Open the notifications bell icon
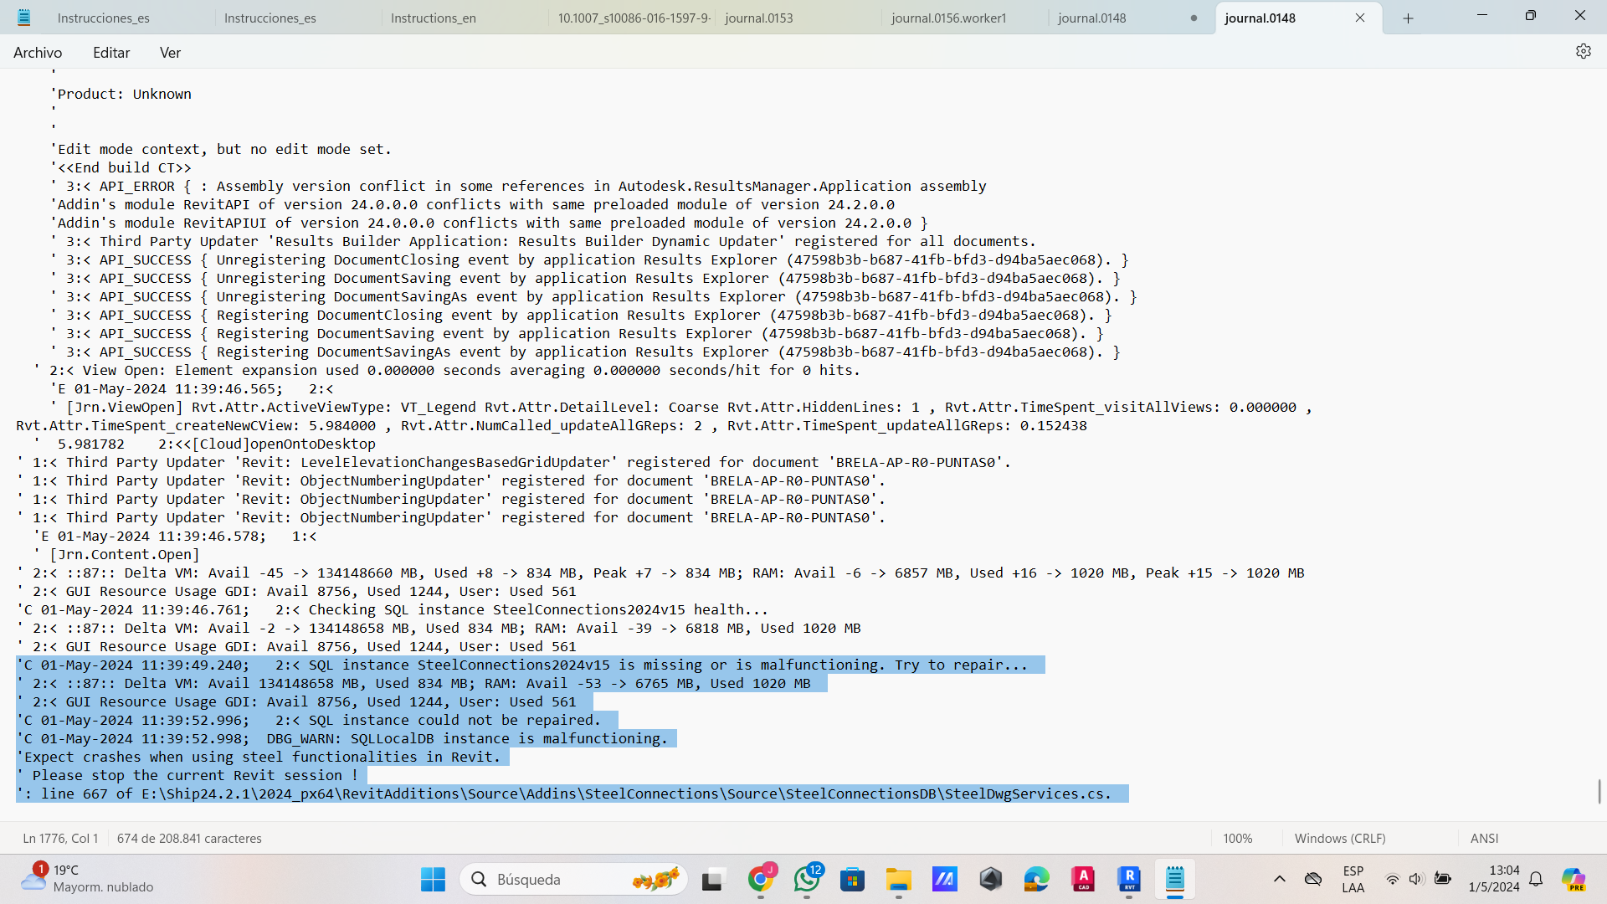The height and width of the screenshot is (904, 1607). click(1536, 879)
